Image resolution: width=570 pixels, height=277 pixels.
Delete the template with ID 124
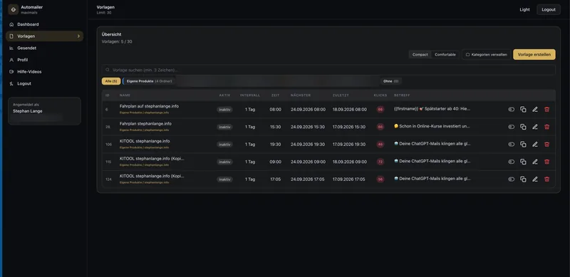[x=546, y=179]
